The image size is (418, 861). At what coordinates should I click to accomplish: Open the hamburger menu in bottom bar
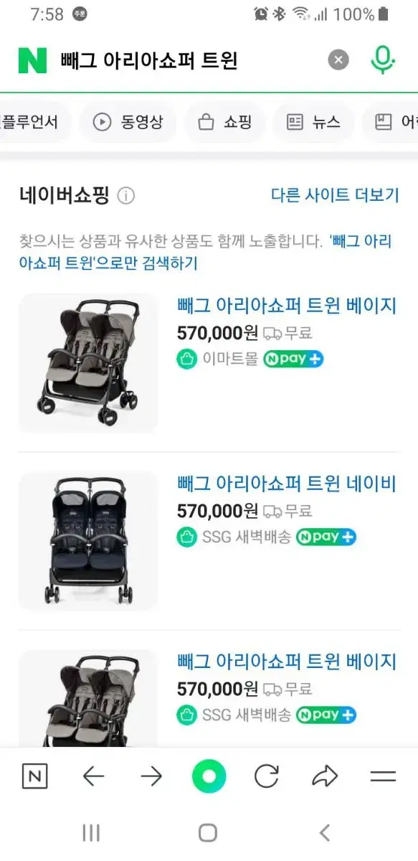383,776
